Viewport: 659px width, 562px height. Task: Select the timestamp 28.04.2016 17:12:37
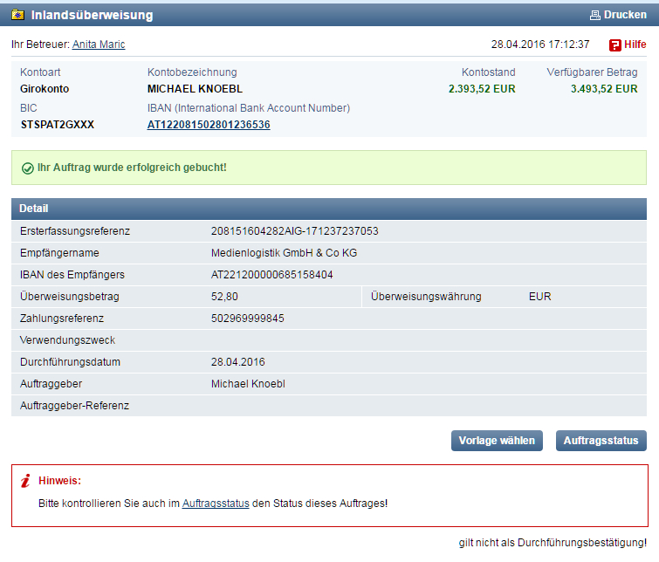[x=540, y=45]
